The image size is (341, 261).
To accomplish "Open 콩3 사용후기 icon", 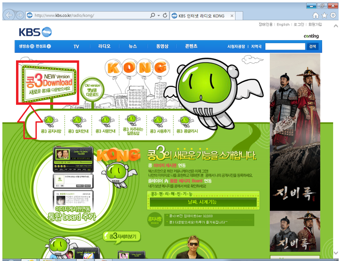I will pyautogui.click(x=160, y=125).
